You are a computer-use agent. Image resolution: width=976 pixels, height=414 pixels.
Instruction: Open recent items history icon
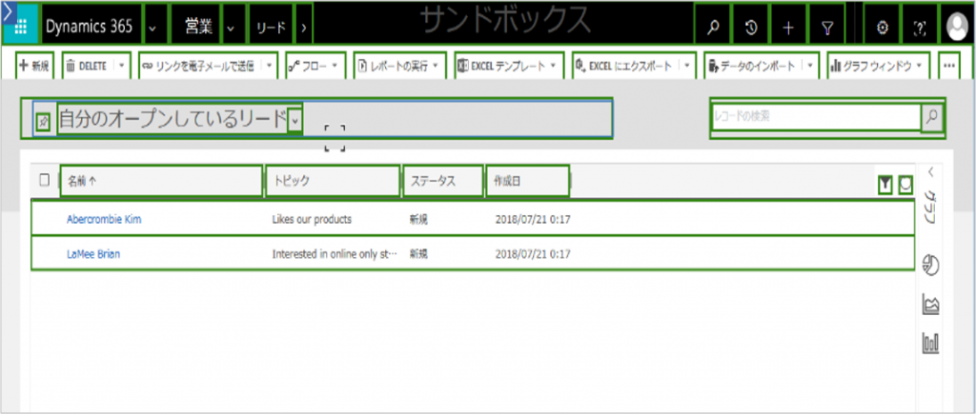point(751,28)
